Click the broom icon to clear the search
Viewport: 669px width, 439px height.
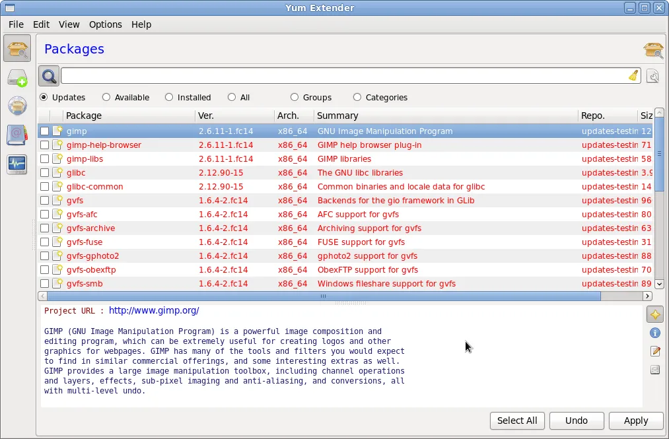[x=633, y=75]
